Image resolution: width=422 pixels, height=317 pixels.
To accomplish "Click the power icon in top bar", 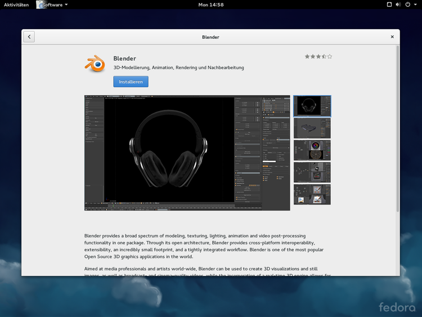I will [x=408, y=5].
